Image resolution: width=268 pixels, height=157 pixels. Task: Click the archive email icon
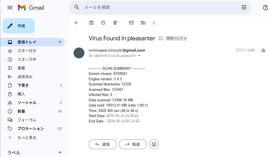click(x=91, y=23)
